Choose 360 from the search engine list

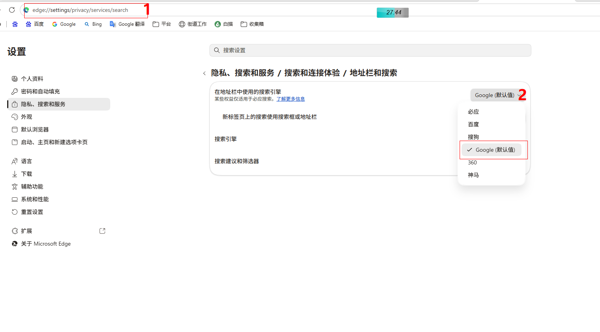pyautogui.click(x=492, y=162)
